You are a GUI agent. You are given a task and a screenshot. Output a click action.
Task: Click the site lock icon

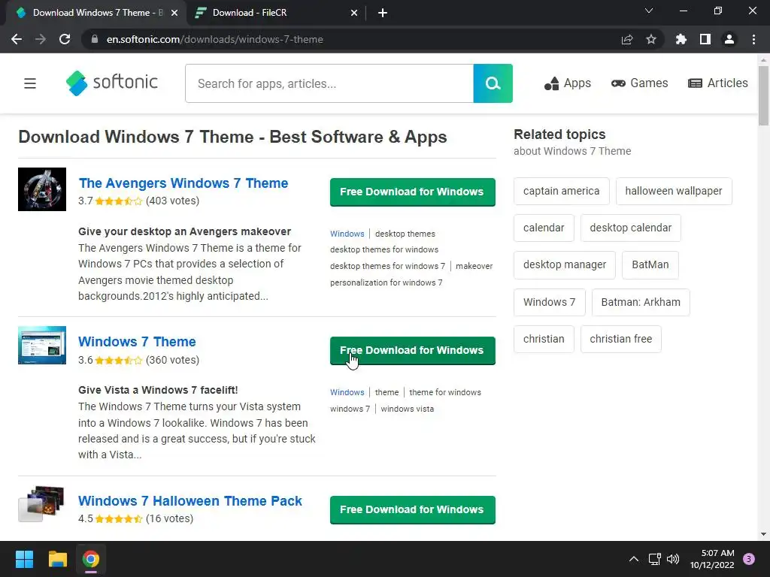click(95, 39)
